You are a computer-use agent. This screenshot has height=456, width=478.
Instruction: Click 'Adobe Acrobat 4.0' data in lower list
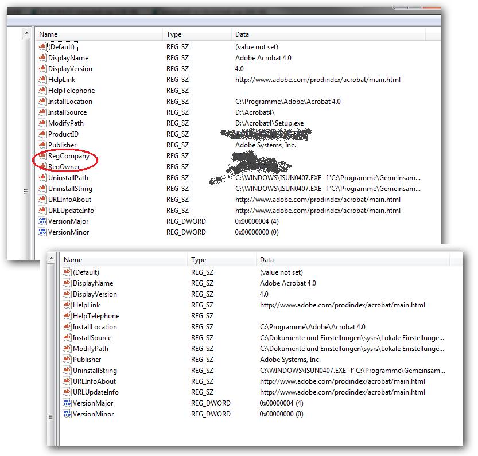point(288,283)
